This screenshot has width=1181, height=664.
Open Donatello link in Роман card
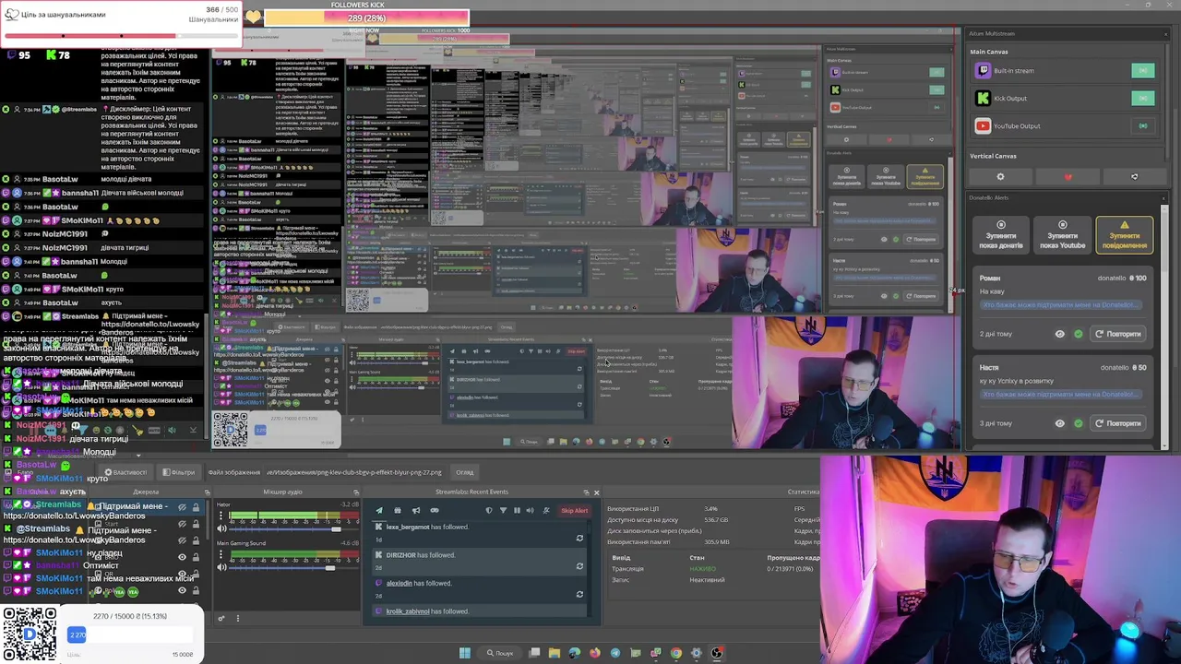point(1060,305)
